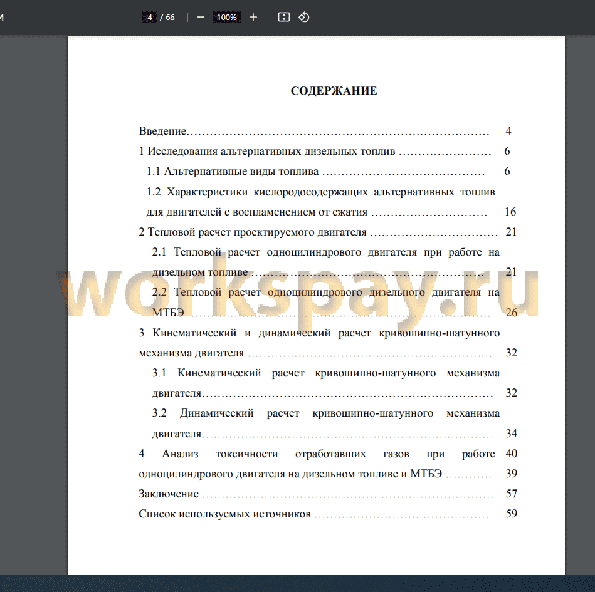This screenshot has height=592, width=595.
Task: Click the page number 59
Action: pos(512,514)
